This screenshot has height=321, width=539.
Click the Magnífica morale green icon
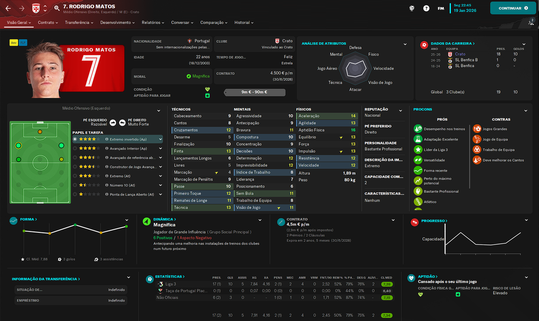[189, 76]
